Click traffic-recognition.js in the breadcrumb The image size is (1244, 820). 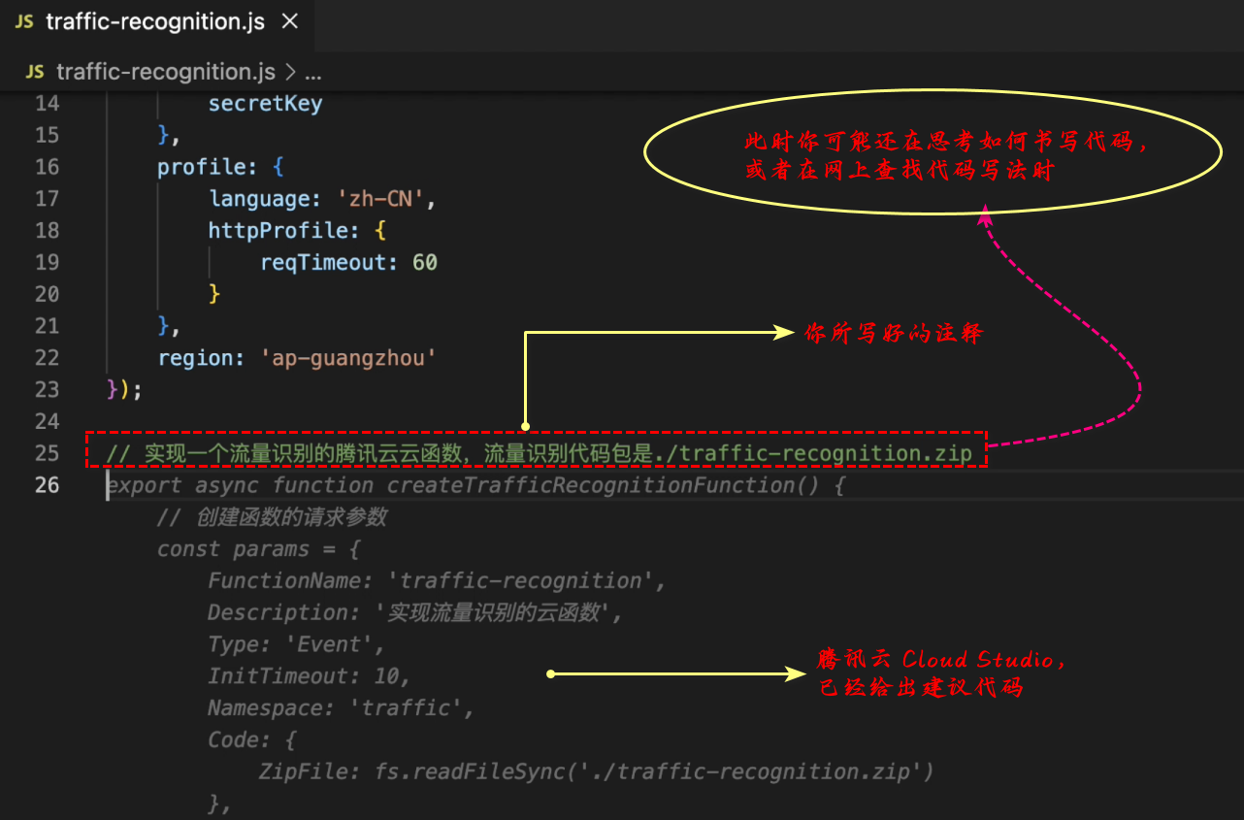[x=166, y=72]
